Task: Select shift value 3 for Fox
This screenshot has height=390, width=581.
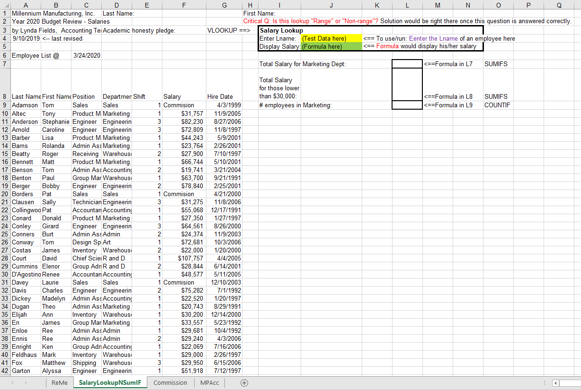Action: (147, 363)
